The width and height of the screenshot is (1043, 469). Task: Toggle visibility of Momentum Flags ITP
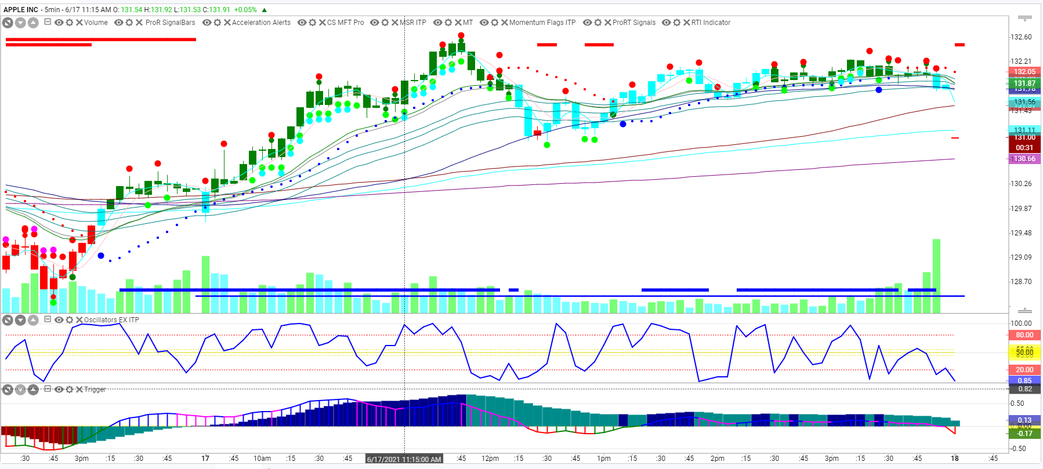click(x=484, y=23)
